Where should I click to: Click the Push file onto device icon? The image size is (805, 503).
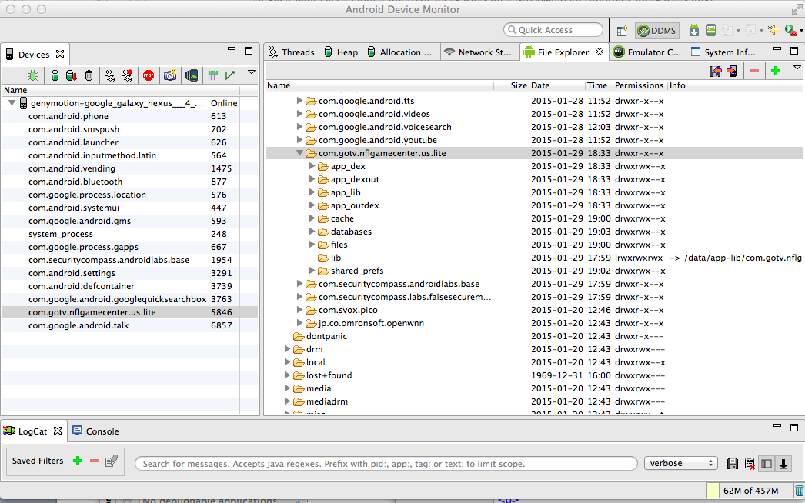click(x=732, y=71)
